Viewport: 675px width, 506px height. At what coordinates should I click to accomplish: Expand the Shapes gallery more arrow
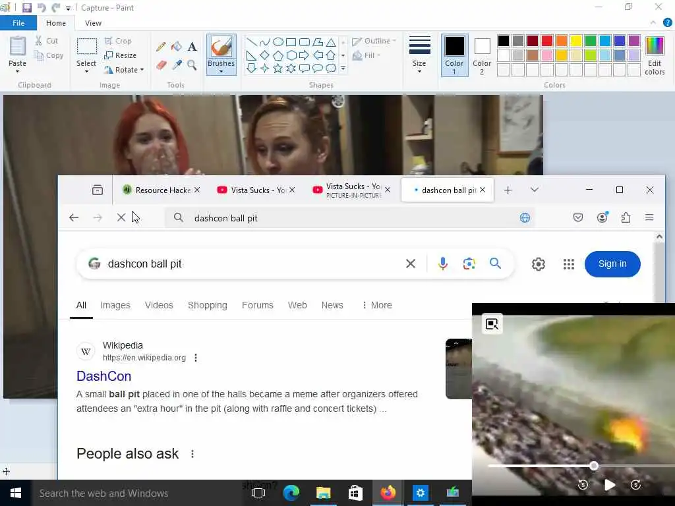pos(343,68)
